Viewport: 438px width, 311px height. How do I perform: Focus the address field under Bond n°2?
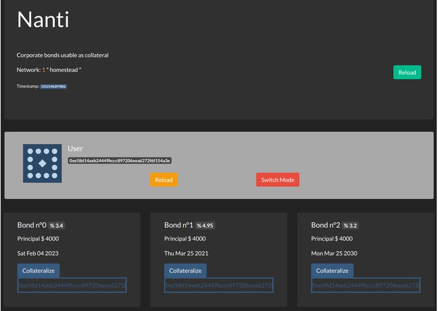(x=366, y=285)
